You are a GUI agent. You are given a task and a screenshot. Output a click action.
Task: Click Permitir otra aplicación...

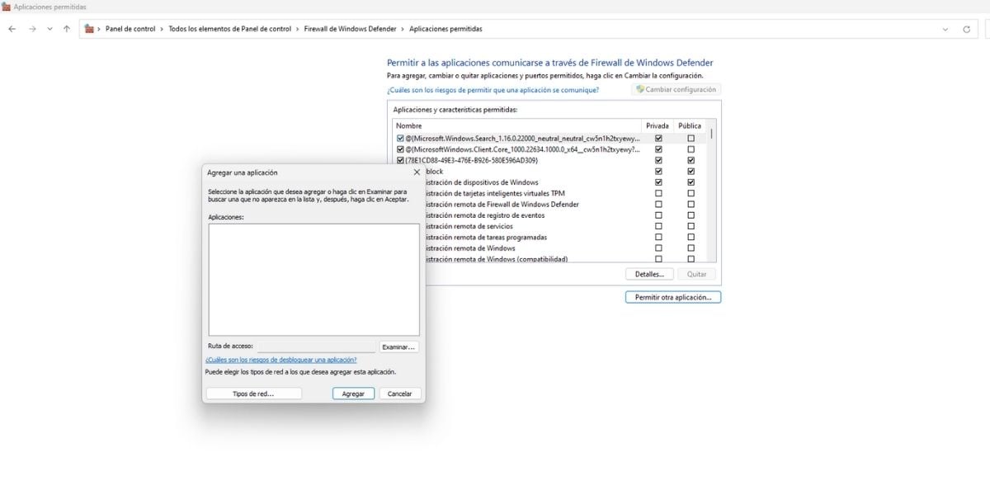click(x=673, y=297)
